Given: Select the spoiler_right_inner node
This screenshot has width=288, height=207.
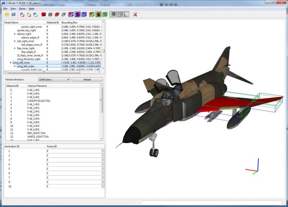Looking at the screenshot, I should click(x=32, y=27).
